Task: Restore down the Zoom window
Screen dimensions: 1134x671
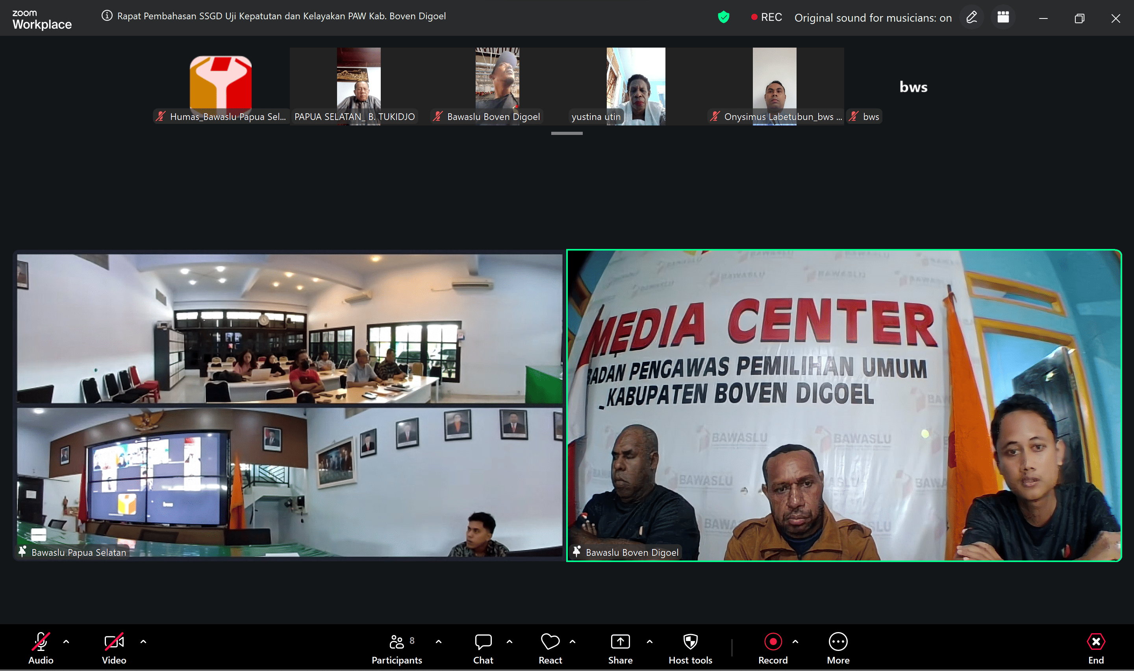Action: click(x=1080, y=18)
